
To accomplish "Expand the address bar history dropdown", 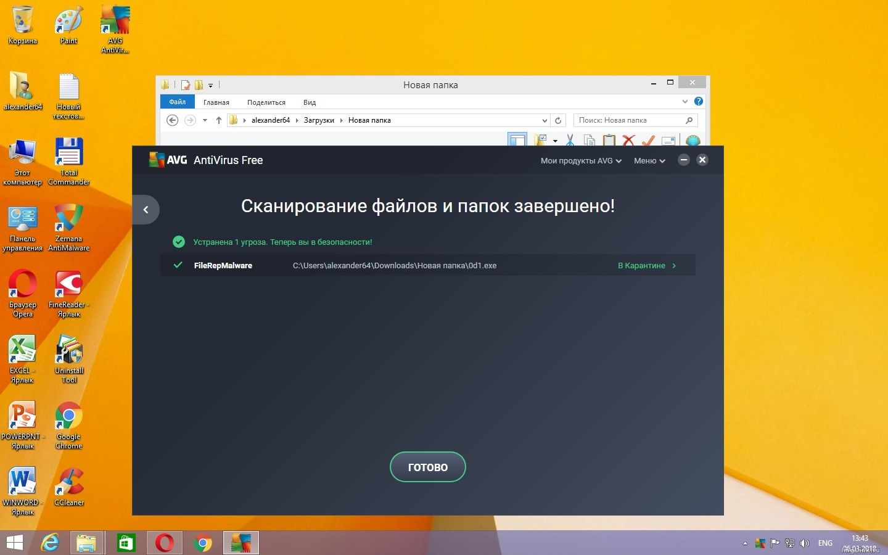I will click(x=545, y=120).
